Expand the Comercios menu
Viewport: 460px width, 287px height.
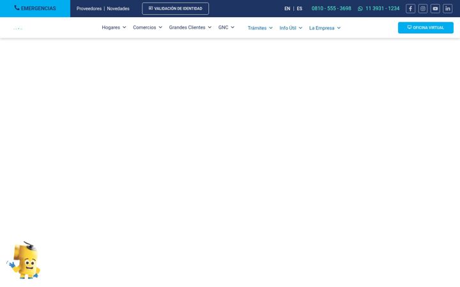[148, 27]
